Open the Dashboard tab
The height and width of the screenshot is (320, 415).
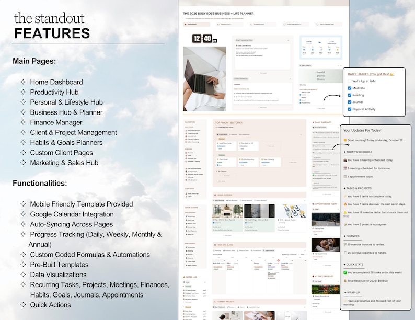[197, 25]
